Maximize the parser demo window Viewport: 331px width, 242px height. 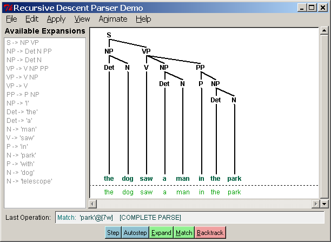click(x=312, y=8)
